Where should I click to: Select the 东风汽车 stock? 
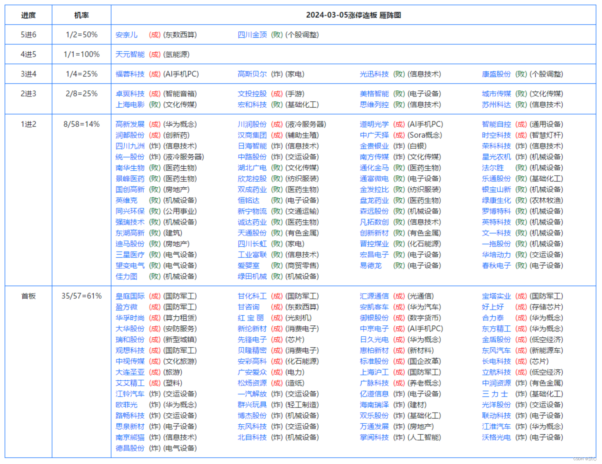(496, 351)
